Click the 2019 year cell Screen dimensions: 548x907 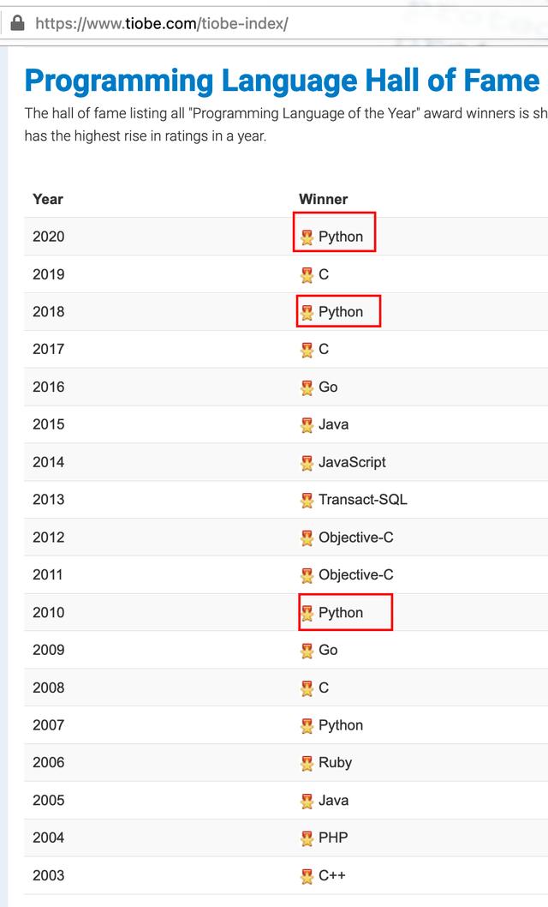point(49,274)
